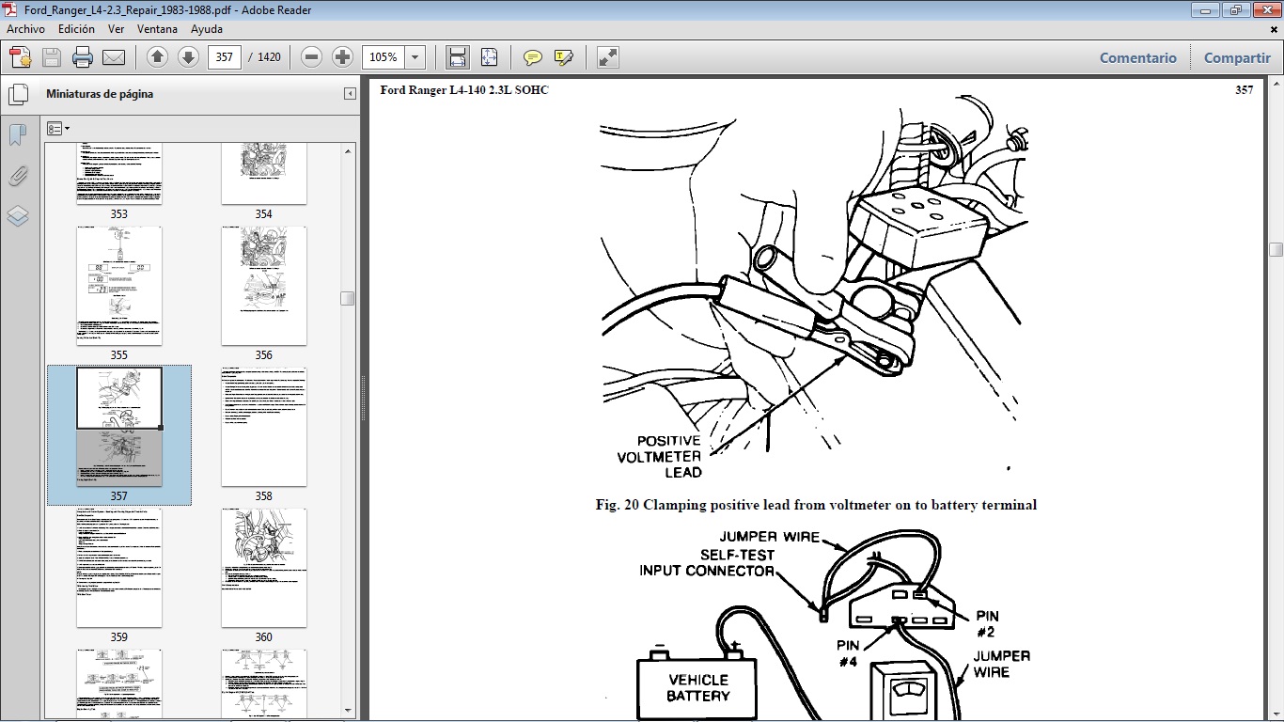Toggle fit-width page view
Screen dimensions: 1284x722
point(457,56)
